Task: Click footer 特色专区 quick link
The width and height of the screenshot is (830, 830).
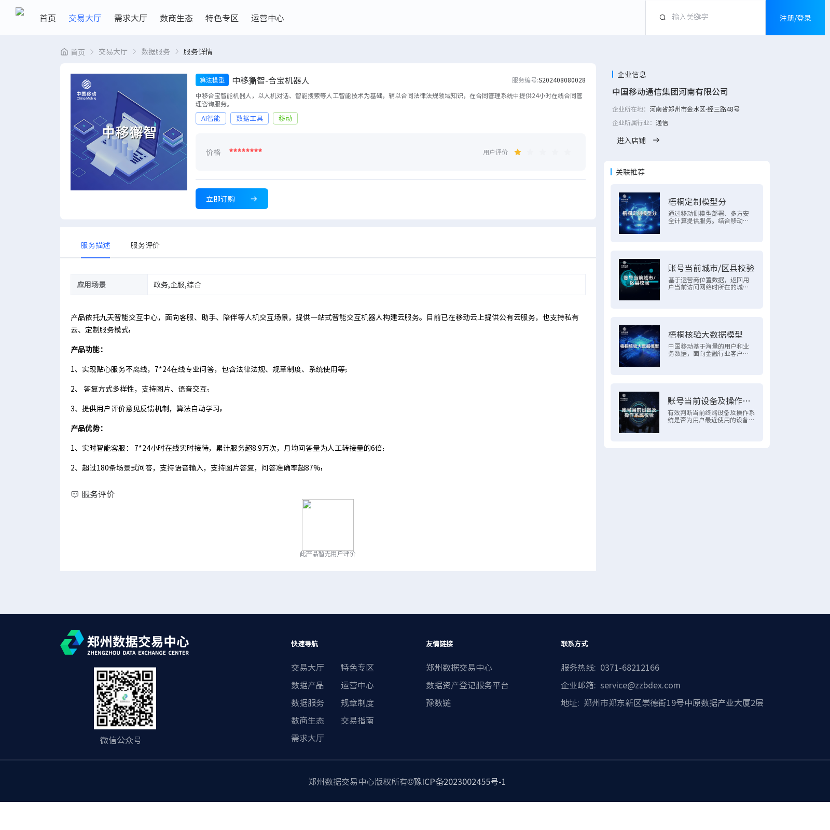Action: (357, 668)
